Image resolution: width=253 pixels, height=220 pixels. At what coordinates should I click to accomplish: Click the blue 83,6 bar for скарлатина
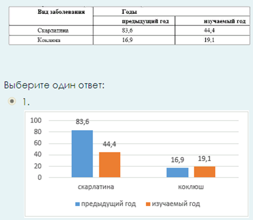[x=82, y=154]
